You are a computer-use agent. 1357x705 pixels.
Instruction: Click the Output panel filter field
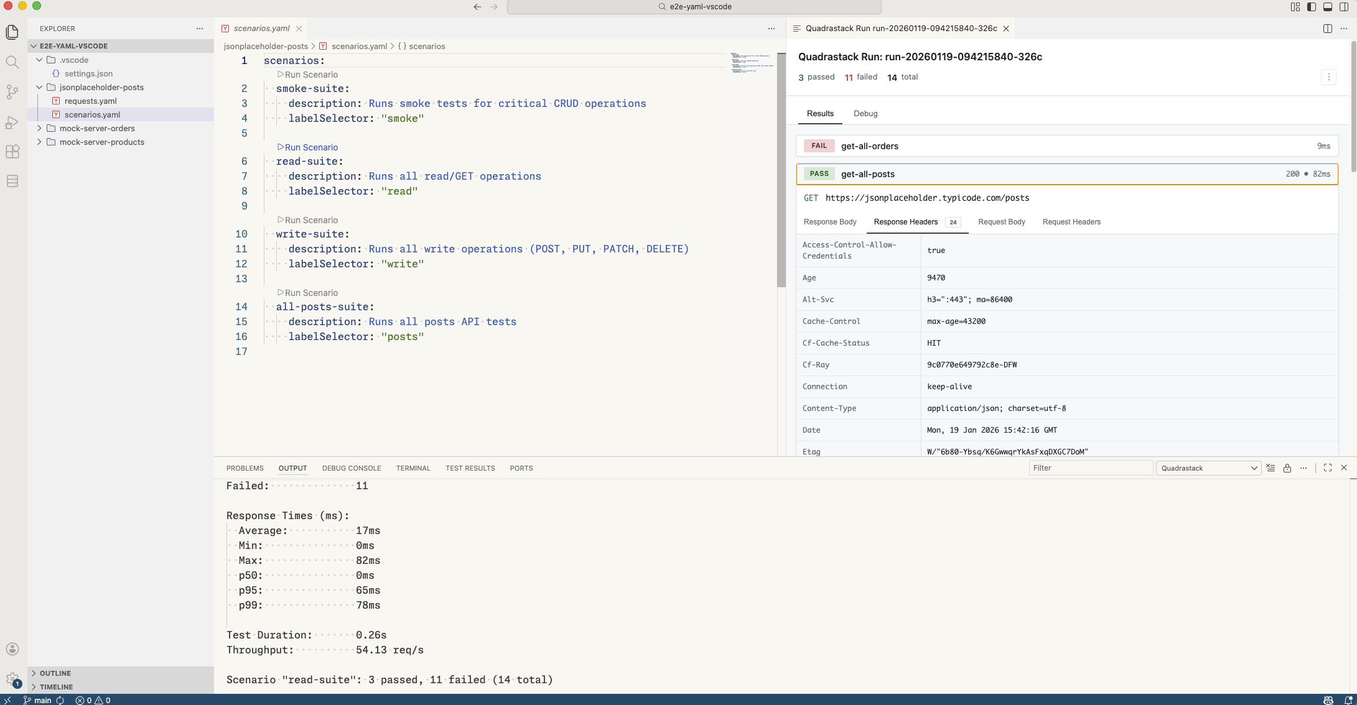pos(1090,468)
